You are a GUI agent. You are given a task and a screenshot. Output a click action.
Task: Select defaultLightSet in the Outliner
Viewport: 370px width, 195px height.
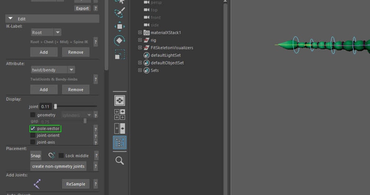(166, 55)
